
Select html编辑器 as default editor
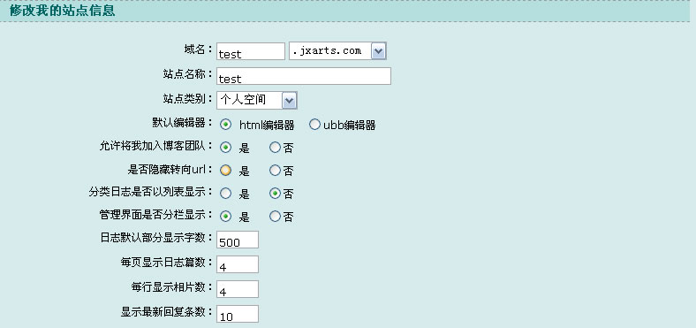(225, 125)
